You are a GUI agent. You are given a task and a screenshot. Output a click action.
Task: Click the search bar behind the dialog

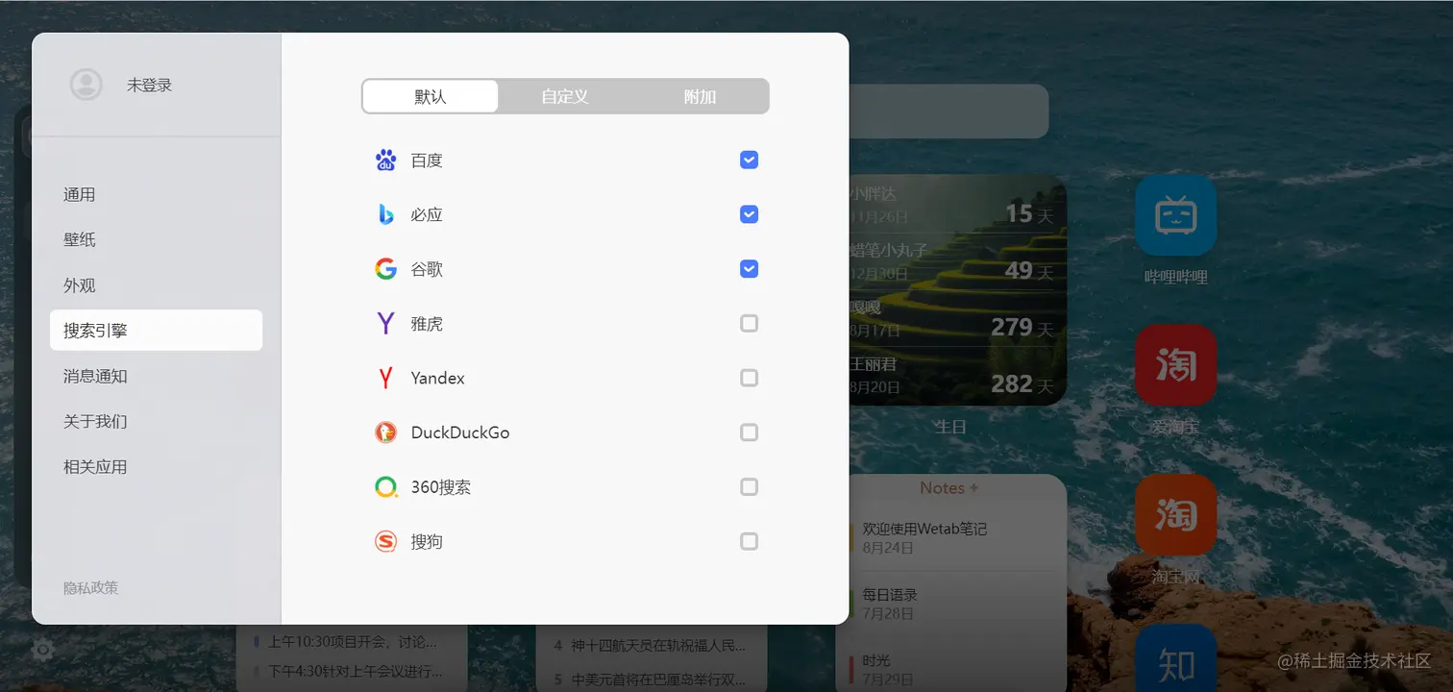click(x=948, y=111)
